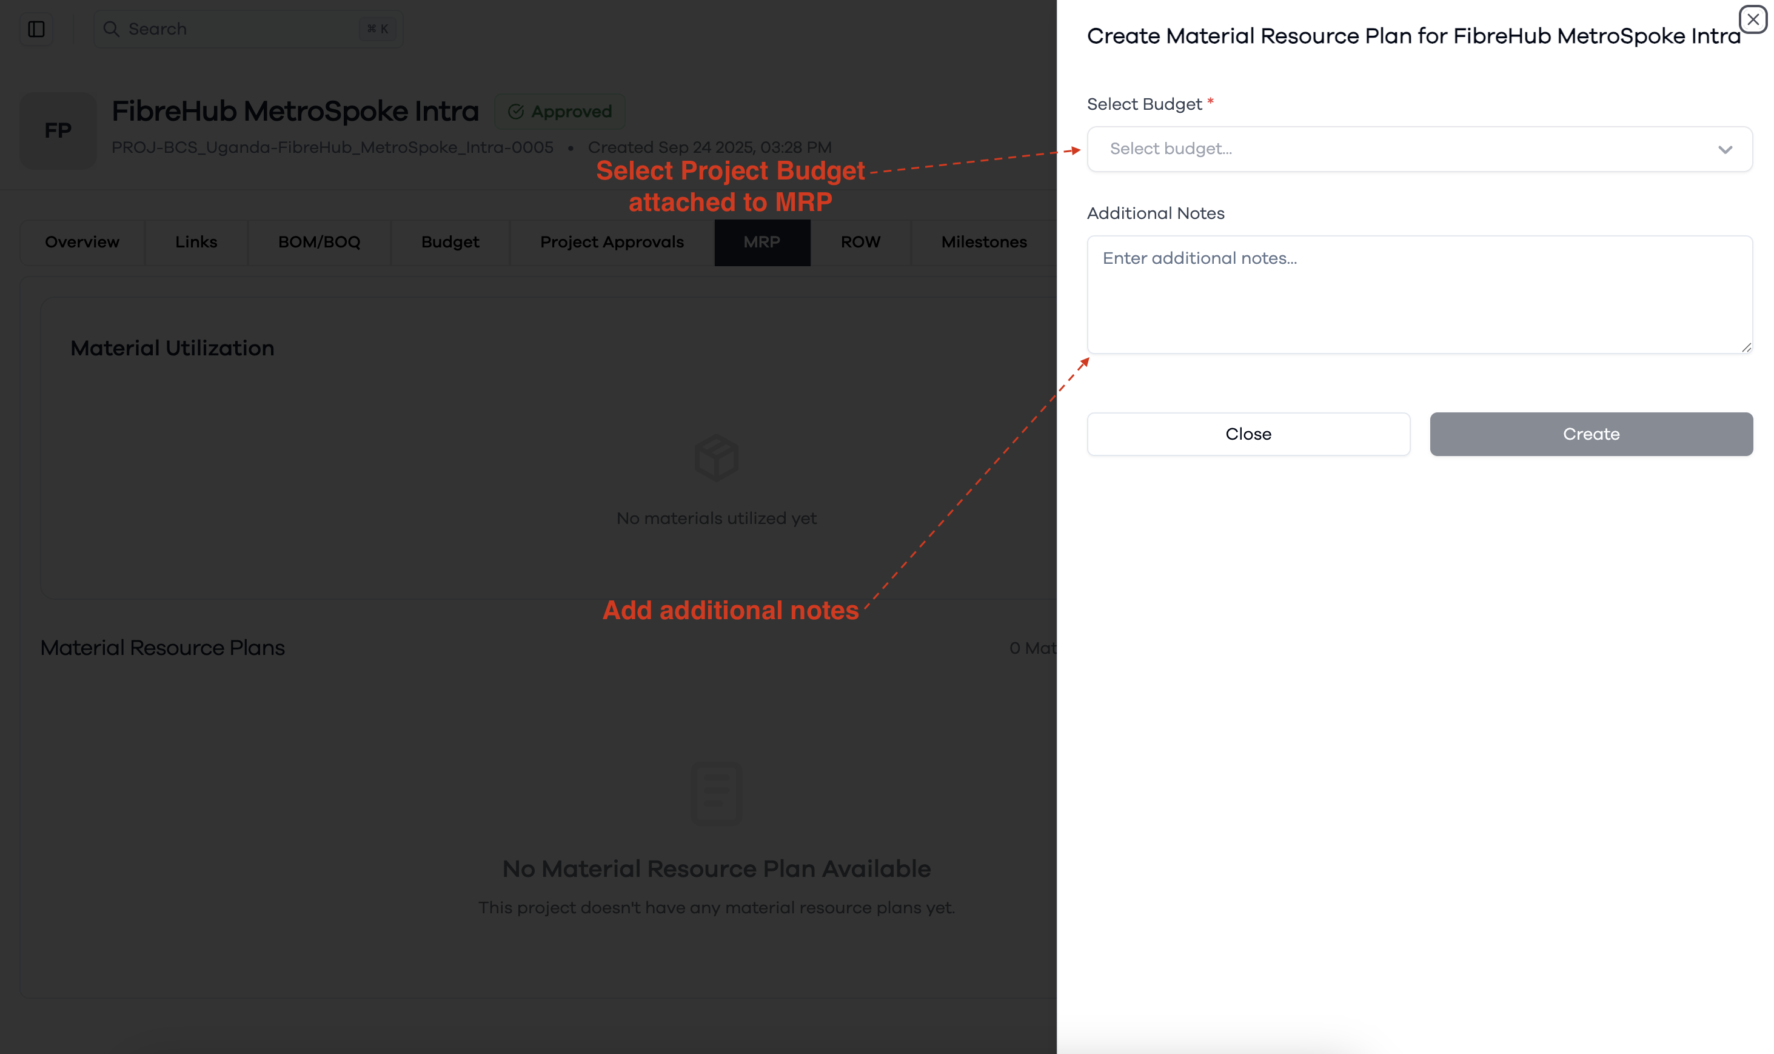The height and width of the screenshot is (1054, 1774).
Task: Click into the Additional Notes textarea
Action: tap(1420, 295)
